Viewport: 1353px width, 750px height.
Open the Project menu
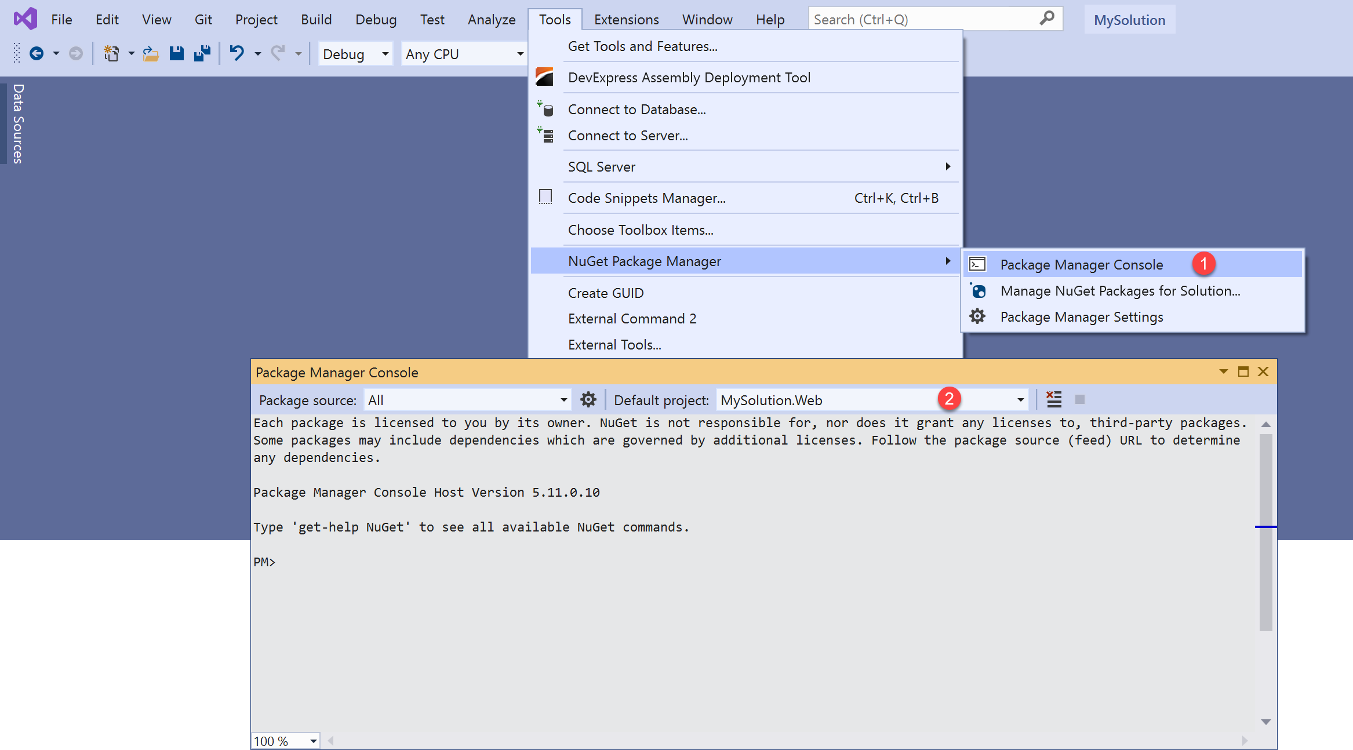pyautogui.click(x=256, y=19)
